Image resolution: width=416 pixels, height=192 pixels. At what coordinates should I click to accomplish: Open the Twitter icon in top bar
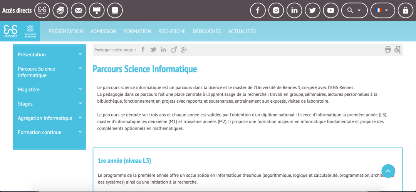pos(312,10)
